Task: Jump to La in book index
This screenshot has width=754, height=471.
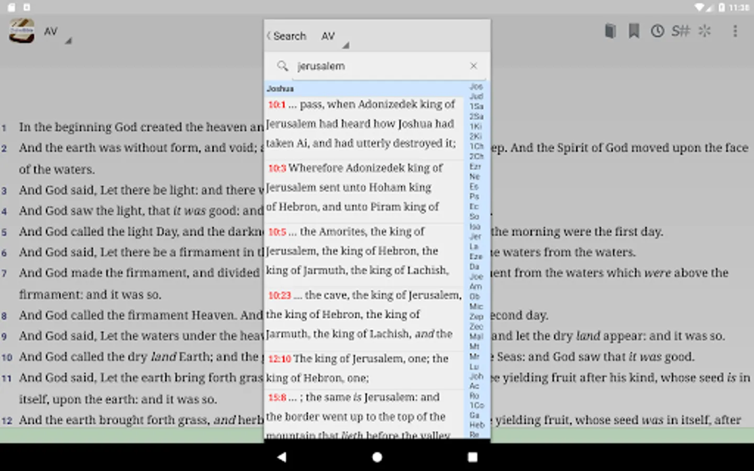Action: pyautogui.click(x=474, y=246)
